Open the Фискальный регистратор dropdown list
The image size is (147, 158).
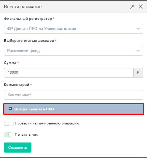[x=73, y=28]
